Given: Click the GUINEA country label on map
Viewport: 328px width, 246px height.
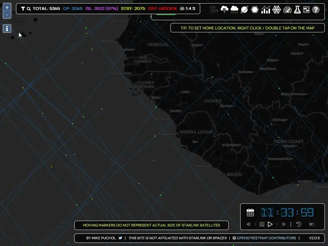Looking at the screenshot, I should click(213, 101).
